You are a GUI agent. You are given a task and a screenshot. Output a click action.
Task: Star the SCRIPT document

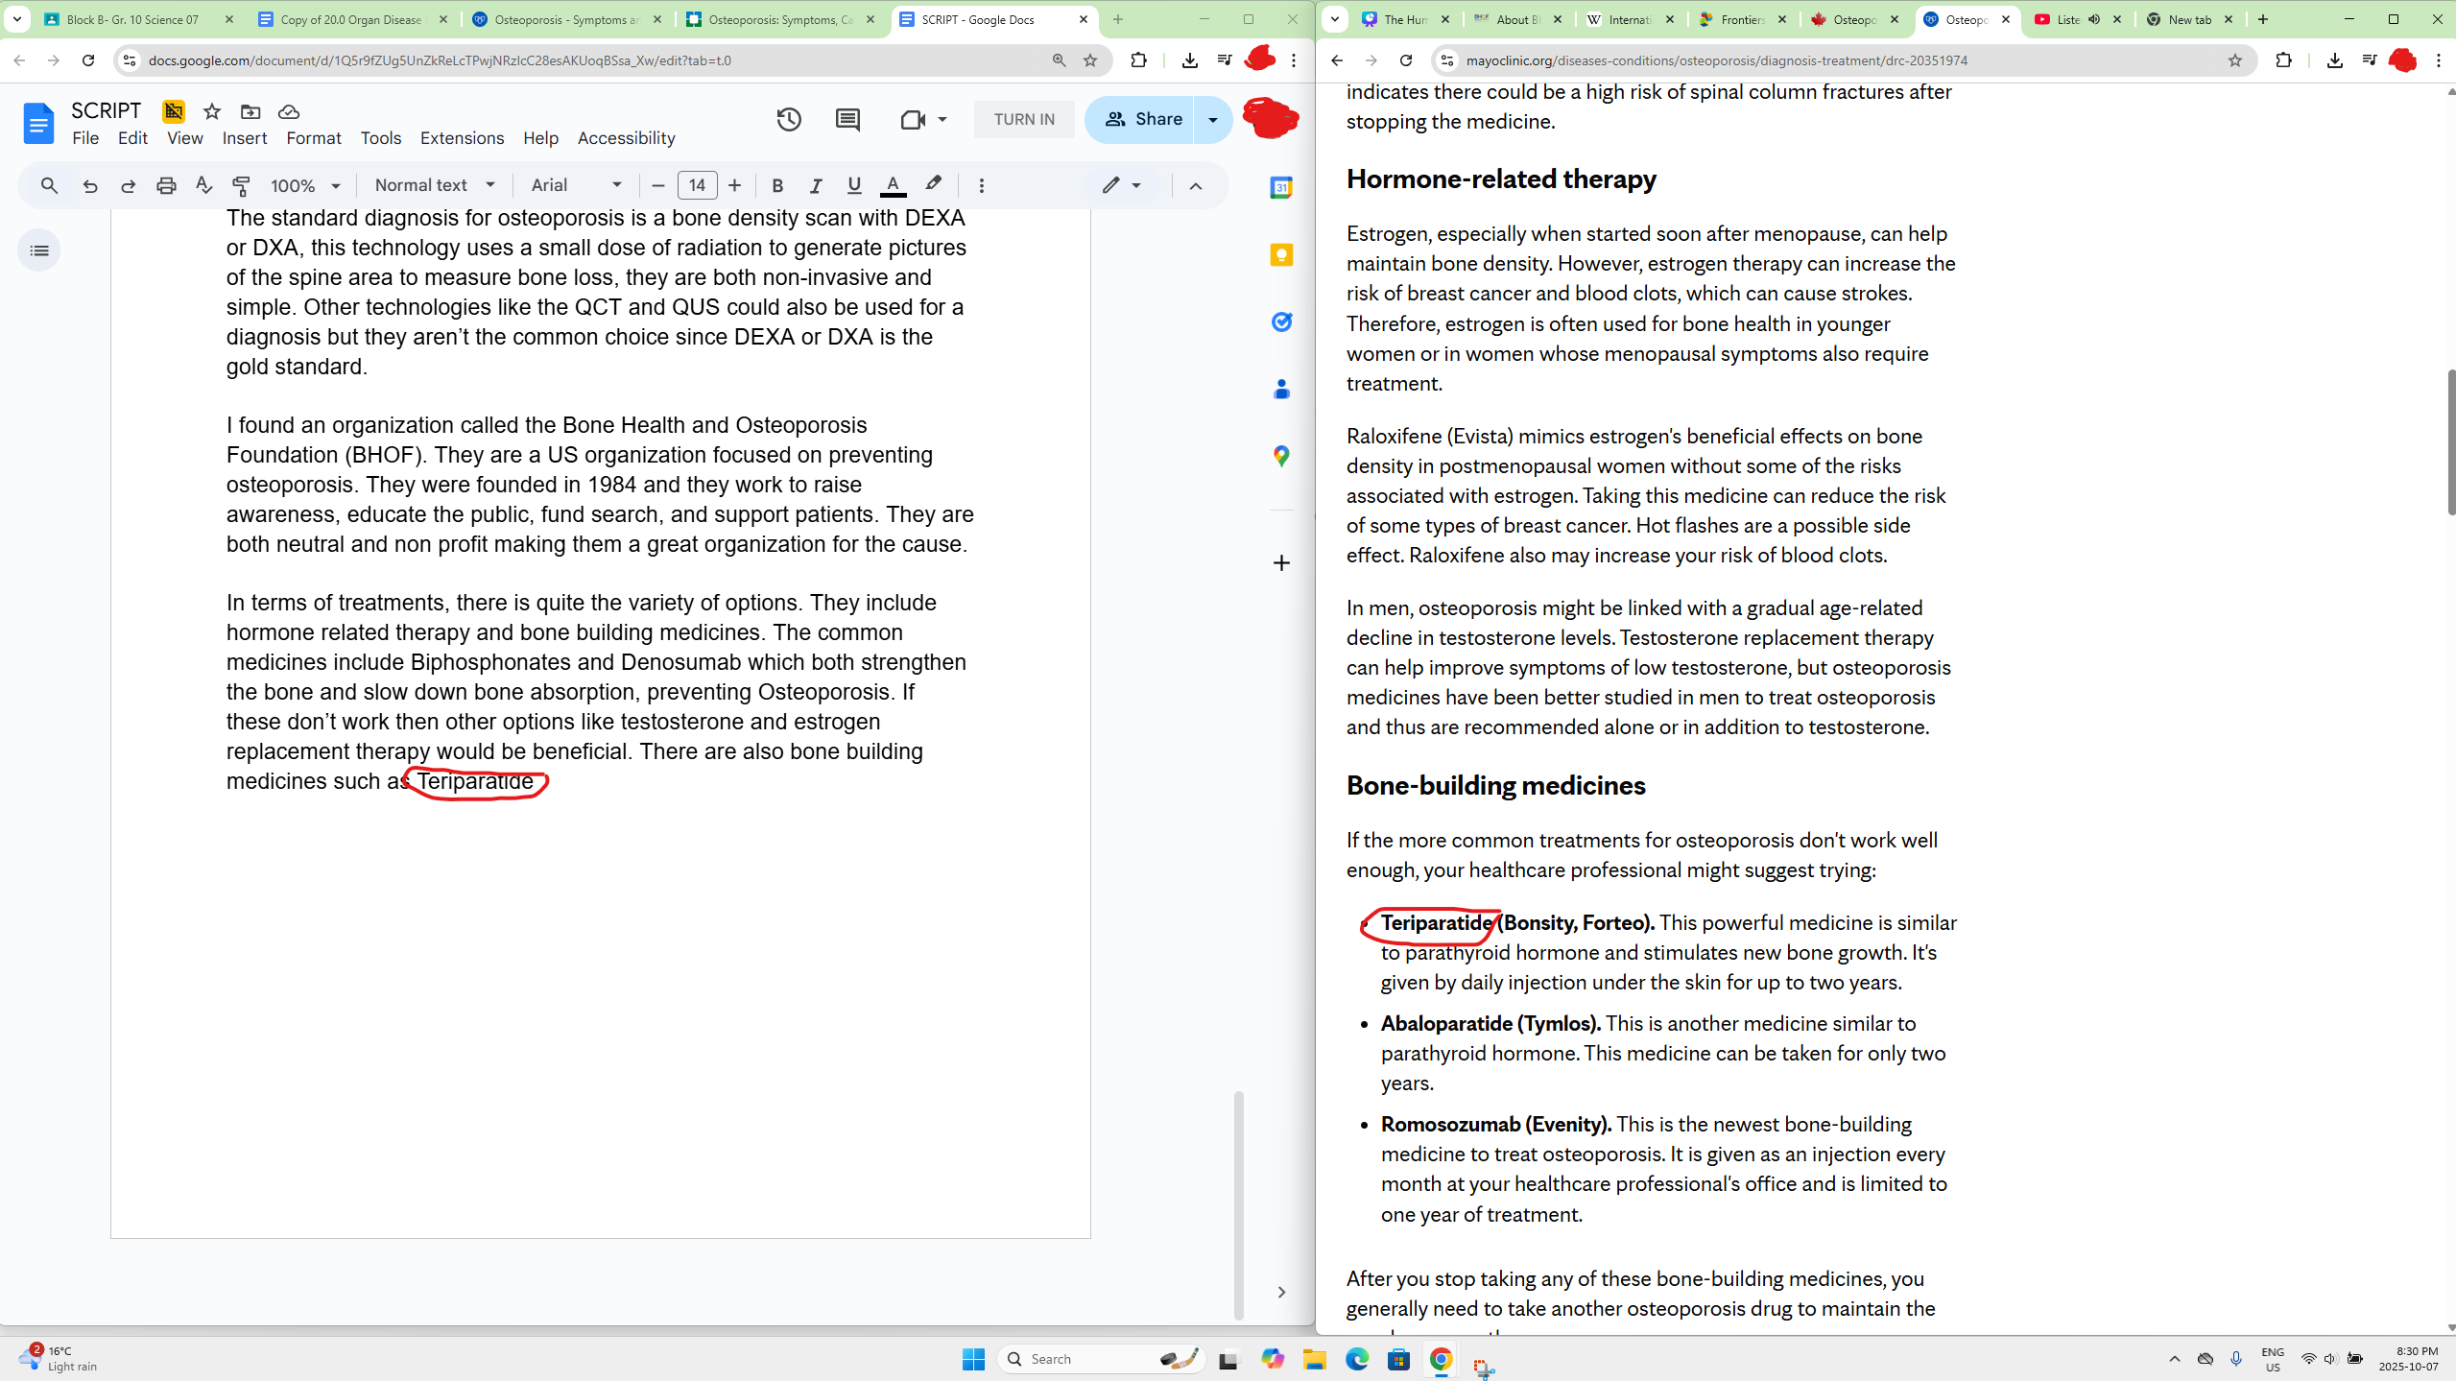[212, 111]
